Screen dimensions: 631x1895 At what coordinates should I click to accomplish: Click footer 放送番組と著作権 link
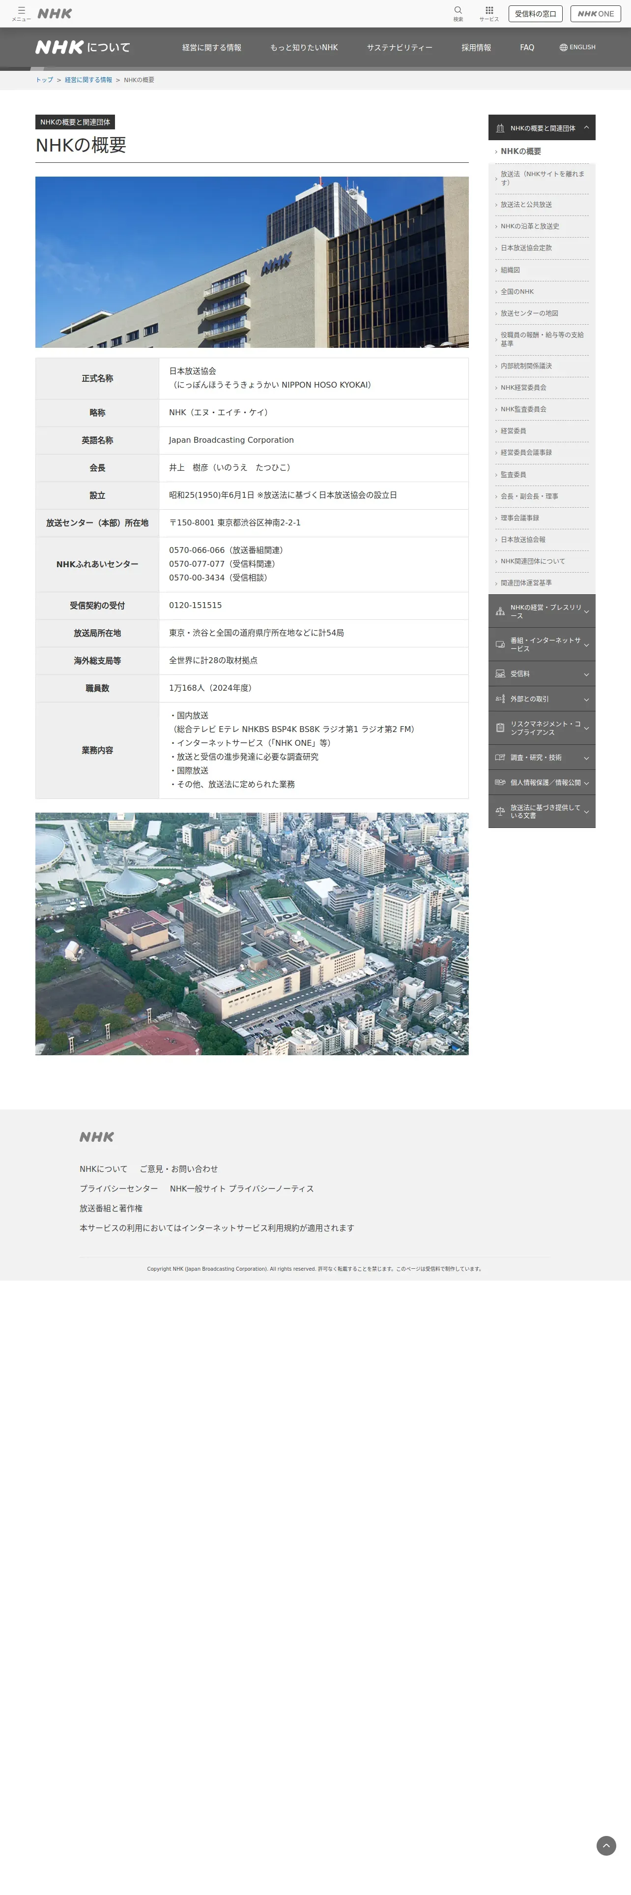coord(111,1208)
